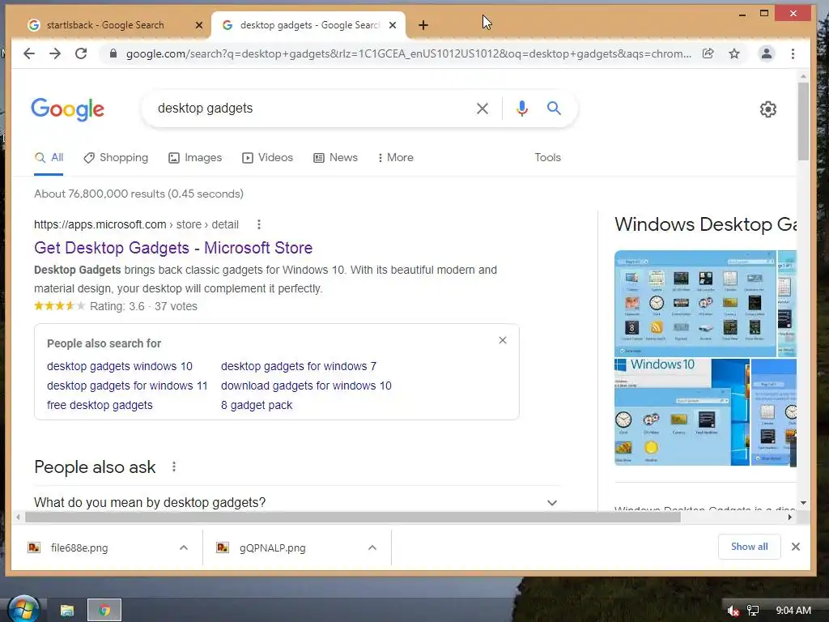Expand gQPNALP.png download options
Viewport: 829px width, 622px height.
point(372,548)
